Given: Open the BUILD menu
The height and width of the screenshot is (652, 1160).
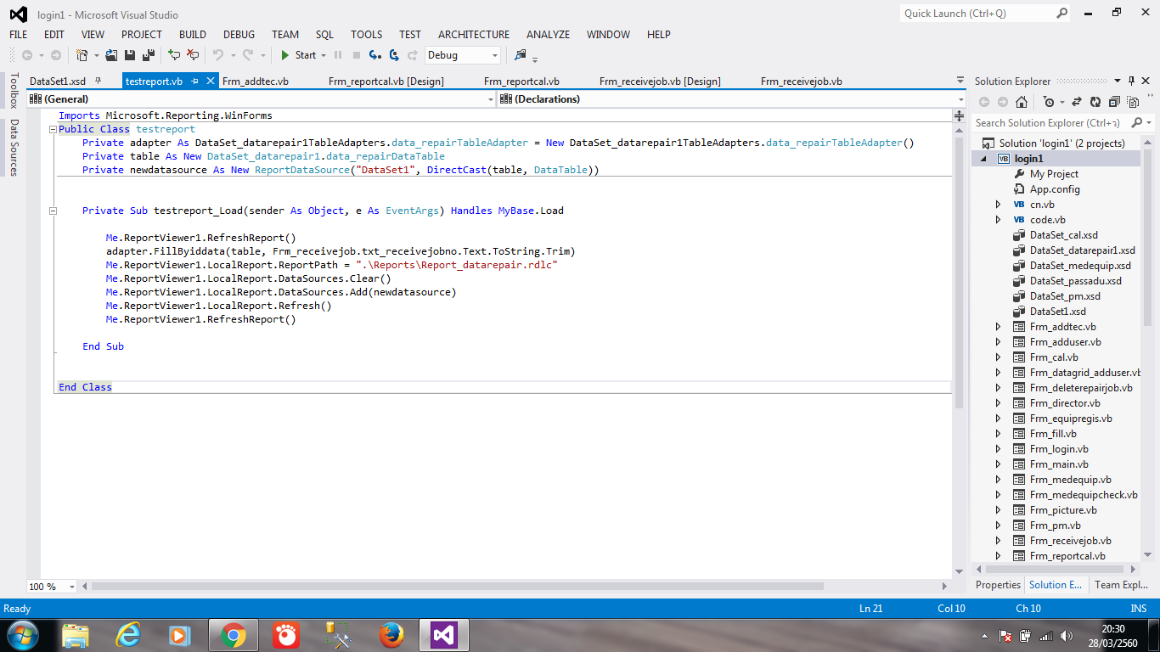Looking at the screenshot, I should click(x=193, y=35).
